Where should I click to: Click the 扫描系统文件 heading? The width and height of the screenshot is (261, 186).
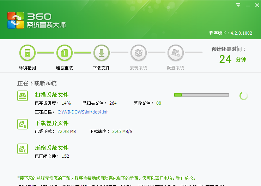[x=51, y=95]
